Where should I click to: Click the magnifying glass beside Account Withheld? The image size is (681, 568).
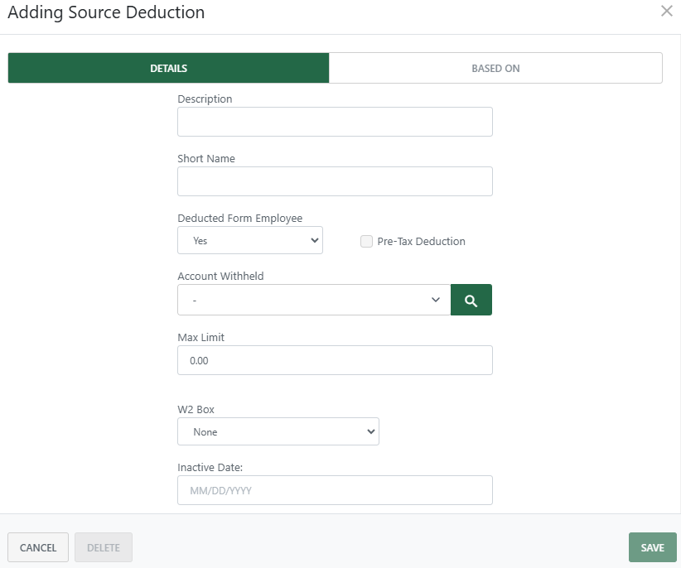pyautogui.click(x=471, y=299)
